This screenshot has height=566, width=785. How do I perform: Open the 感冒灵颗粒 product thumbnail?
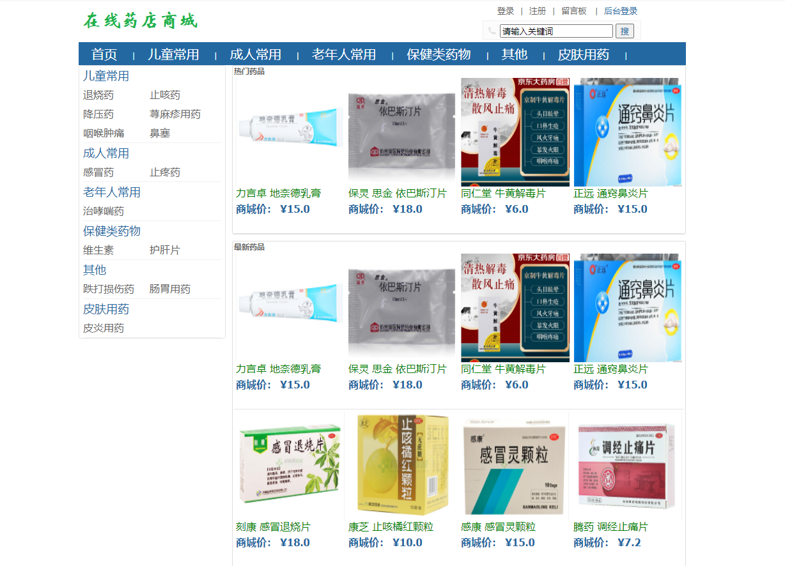coord(515,464)
